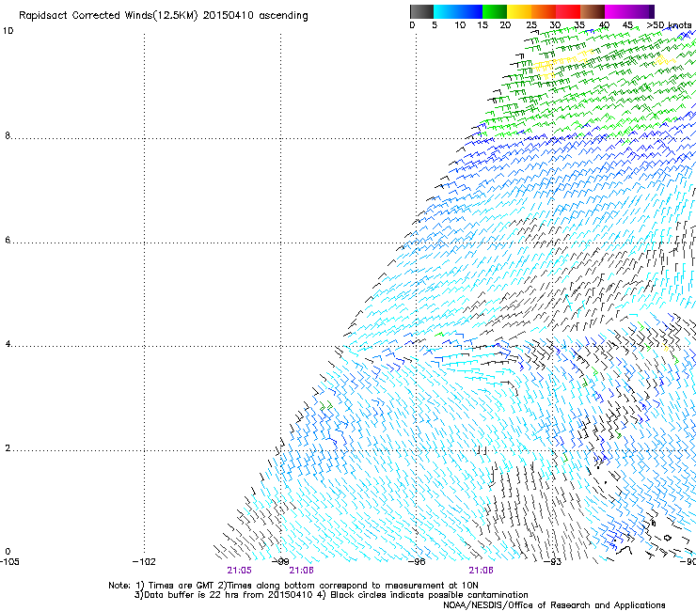Viewport: 696px width, 611px height.
Task: Click the '5' label under the color bar
Action: pos(435,24)
